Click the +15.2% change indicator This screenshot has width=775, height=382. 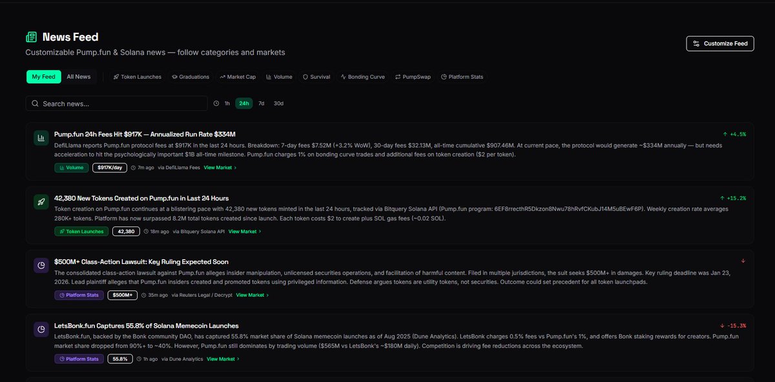click(x=733, y=198)
